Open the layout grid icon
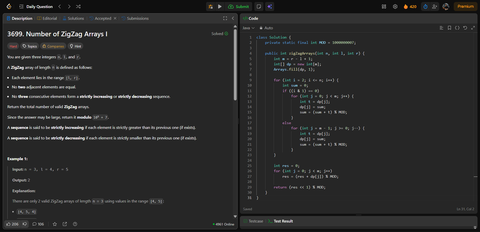Screen dimensions: 480x232 [x=384, y=6]
